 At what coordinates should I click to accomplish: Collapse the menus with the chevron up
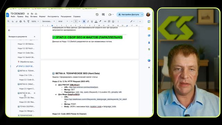140,22
